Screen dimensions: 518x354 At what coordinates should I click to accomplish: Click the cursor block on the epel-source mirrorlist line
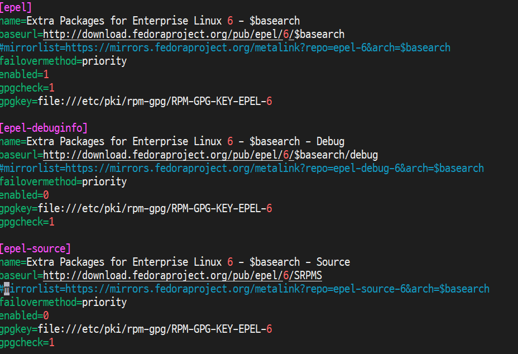7,289
